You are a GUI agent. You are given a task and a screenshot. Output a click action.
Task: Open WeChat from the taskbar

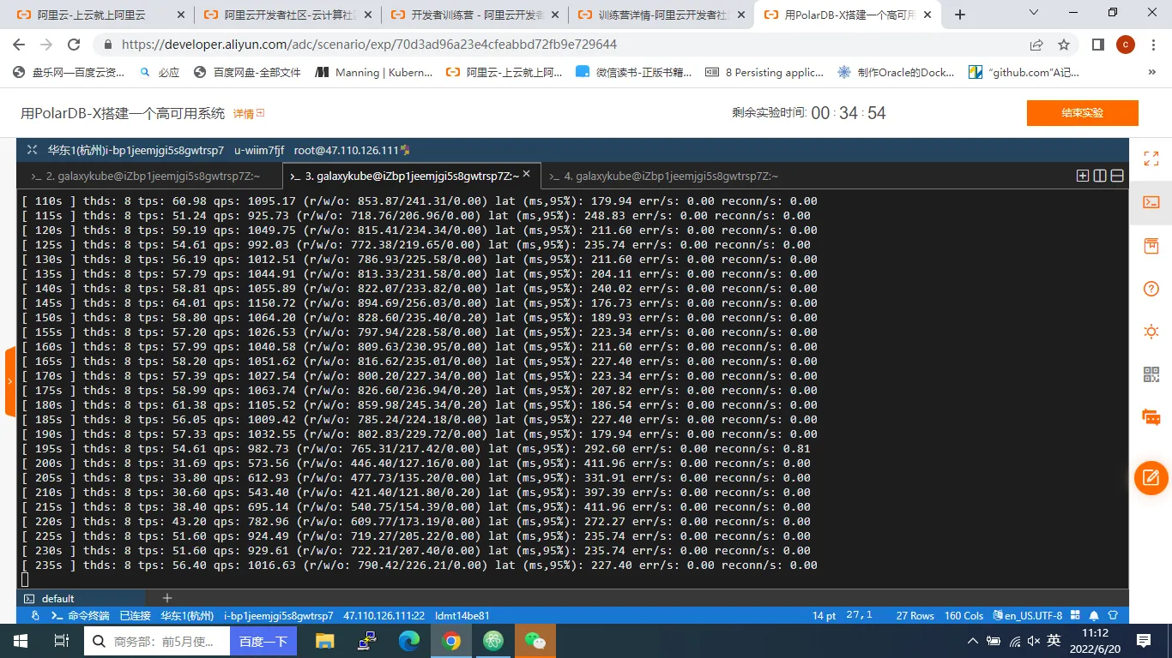(x=535, y=641)
